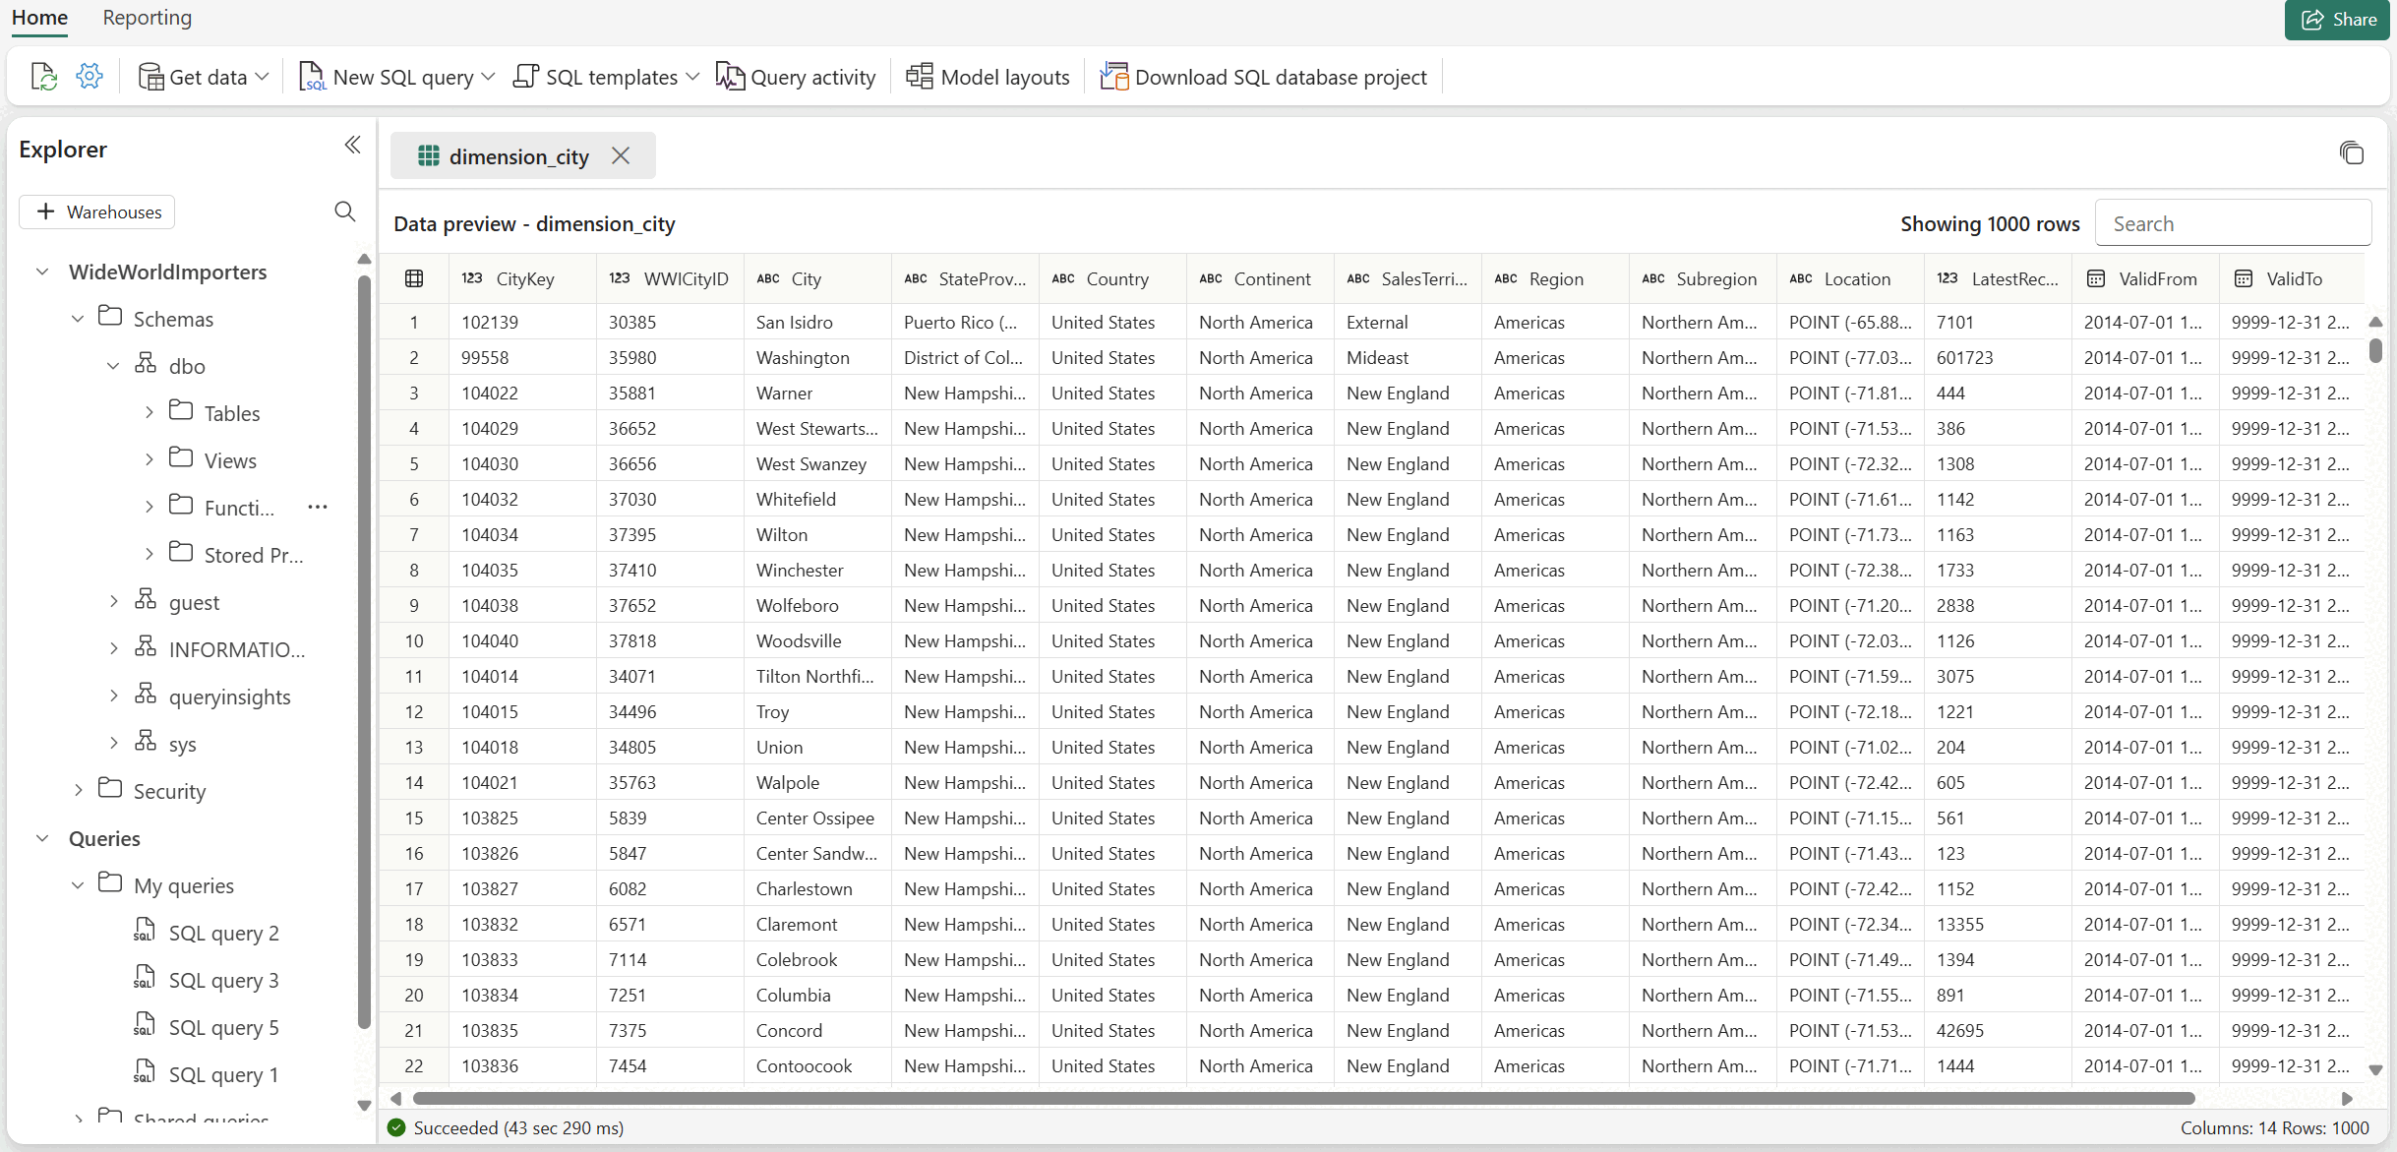Close the dimension_city tab
The width and height of the screenshot is (2397, 1152).
click(621, 156)
